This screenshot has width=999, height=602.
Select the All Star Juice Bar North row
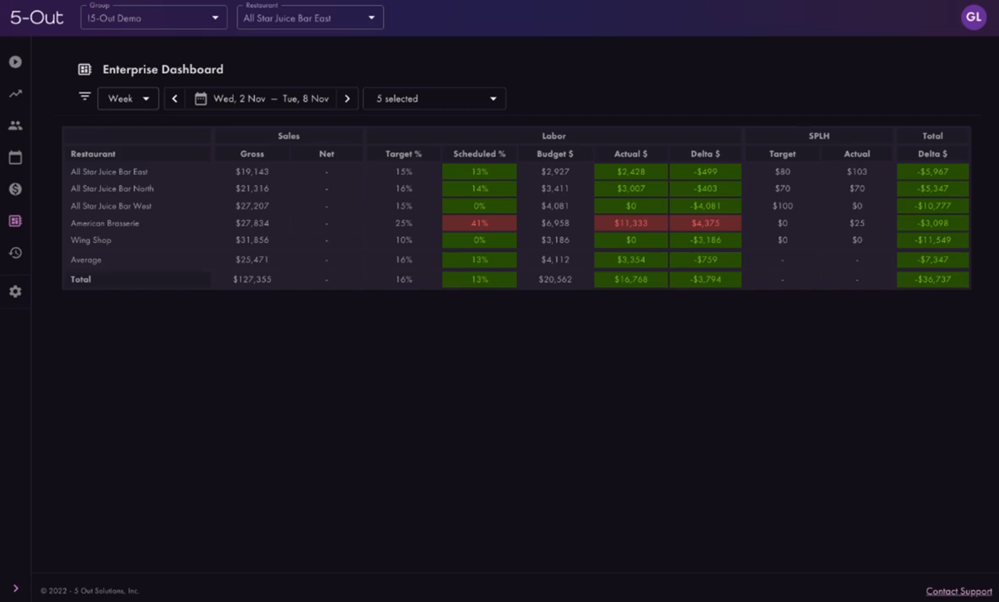[x=516, y=189]
